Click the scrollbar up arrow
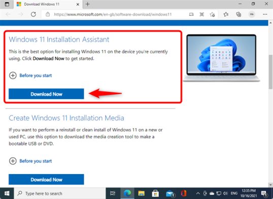273x199 pixels. click(x=271, y=23)
